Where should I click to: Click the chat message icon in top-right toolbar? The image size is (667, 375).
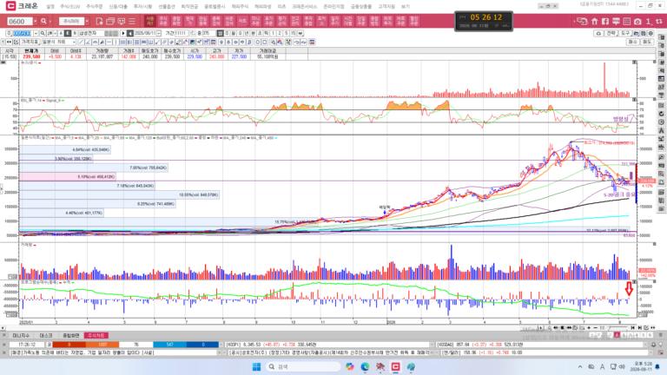click(x=616, y=21)
